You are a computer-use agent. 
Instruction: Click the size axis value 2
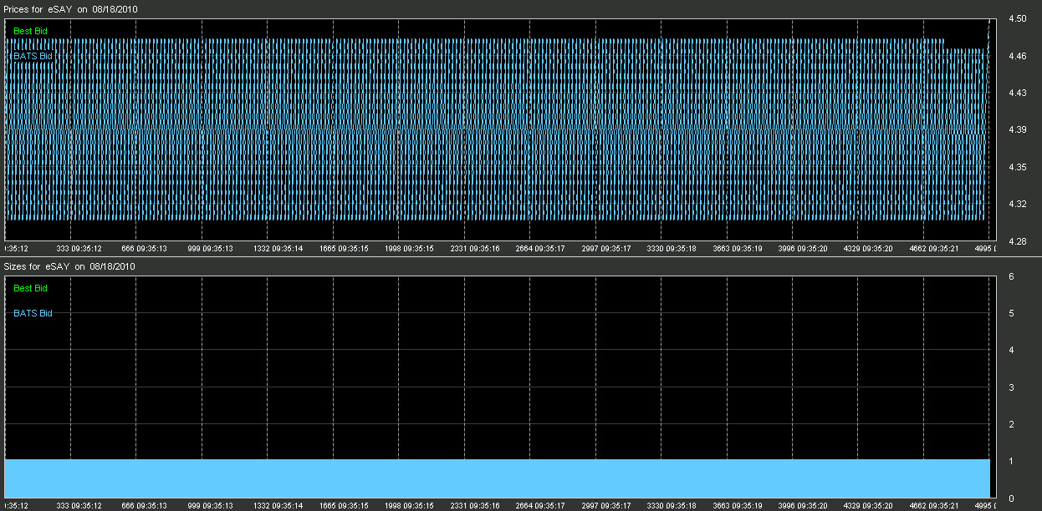click(1011, 424)
